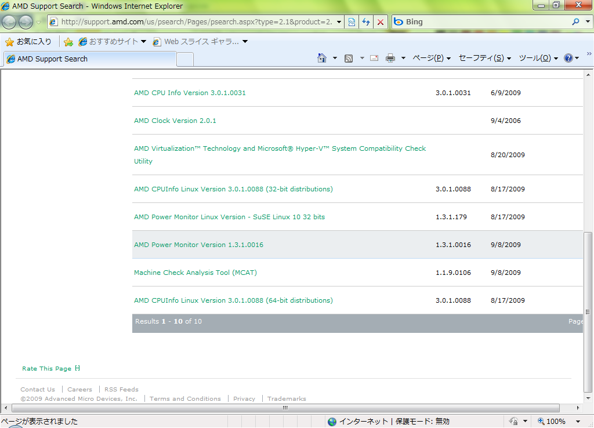Click the date 9/4/2006

click(506, 121)
